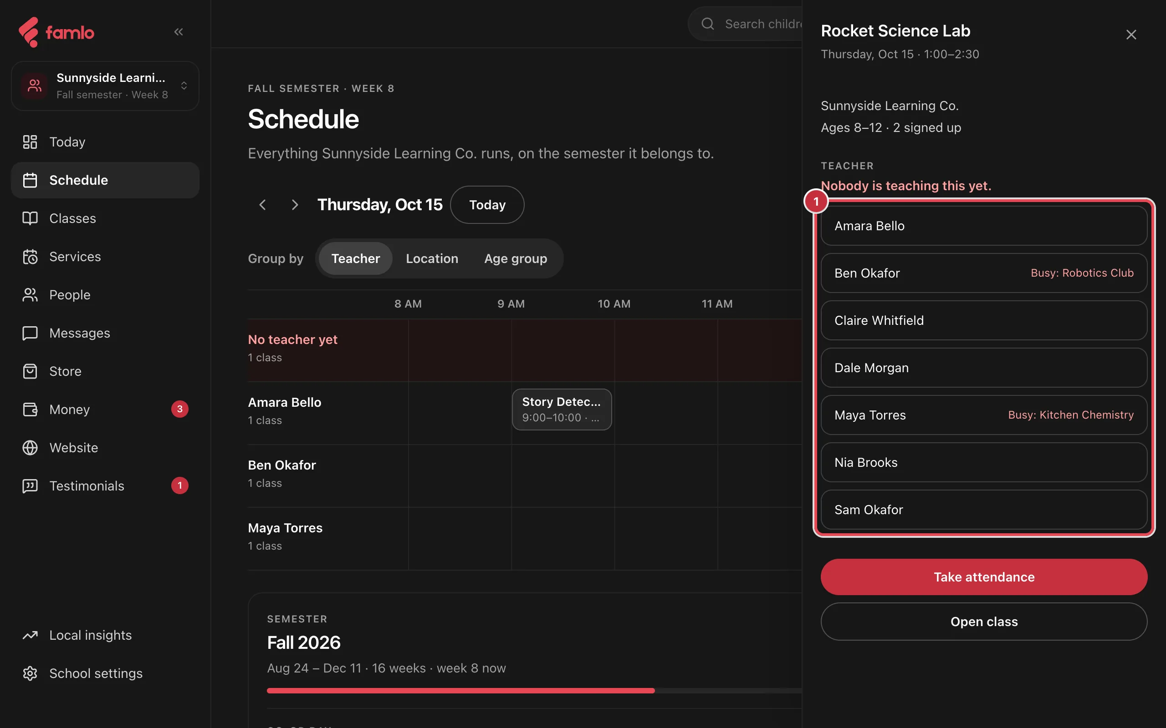Group schedule by Location
The height and width of the screenshot is (728, 1166).
click(x=432, y=258)
